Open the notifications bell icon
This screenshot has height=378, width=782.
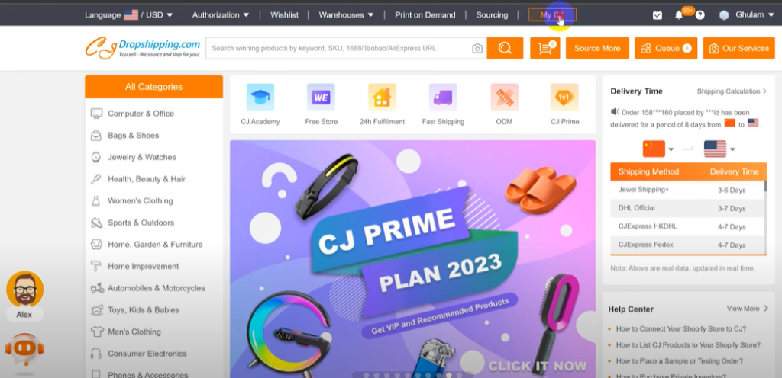tap(679, 15)
